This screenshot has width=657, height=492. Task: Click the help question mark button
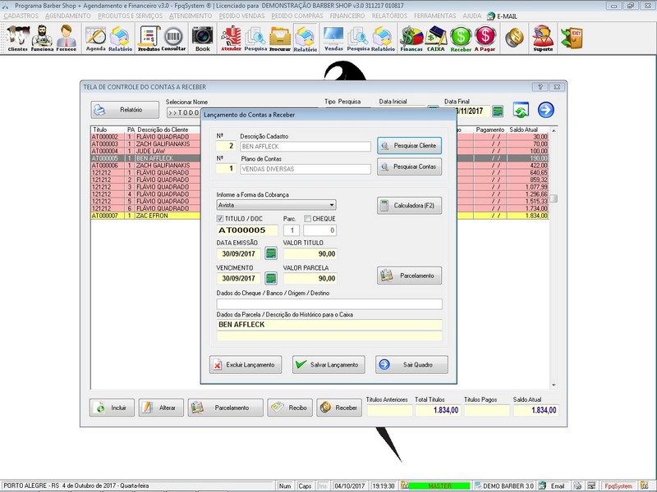[540, 87]
